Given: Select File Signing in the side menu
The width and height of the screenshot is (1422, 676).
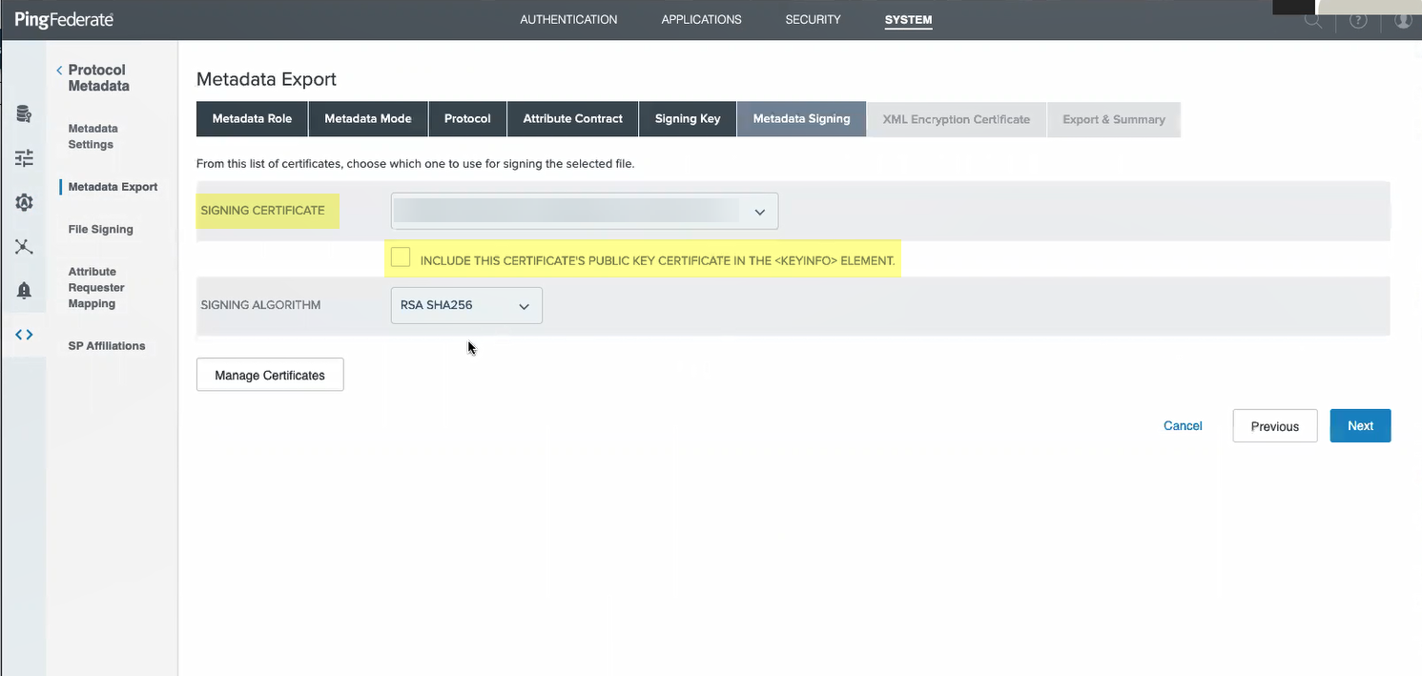Looking at the screenshot, I should 100,230.
